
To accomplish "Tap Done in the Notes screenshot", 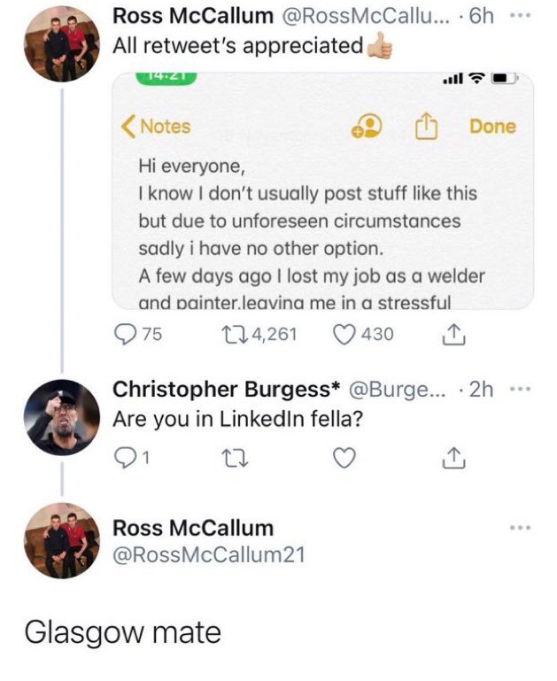I will 492,127.
